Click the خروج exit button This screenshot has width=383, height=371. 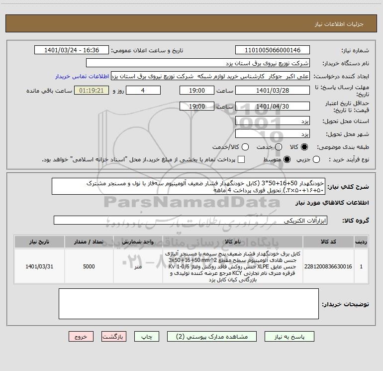pyautogui.click(x=81, y=337)
